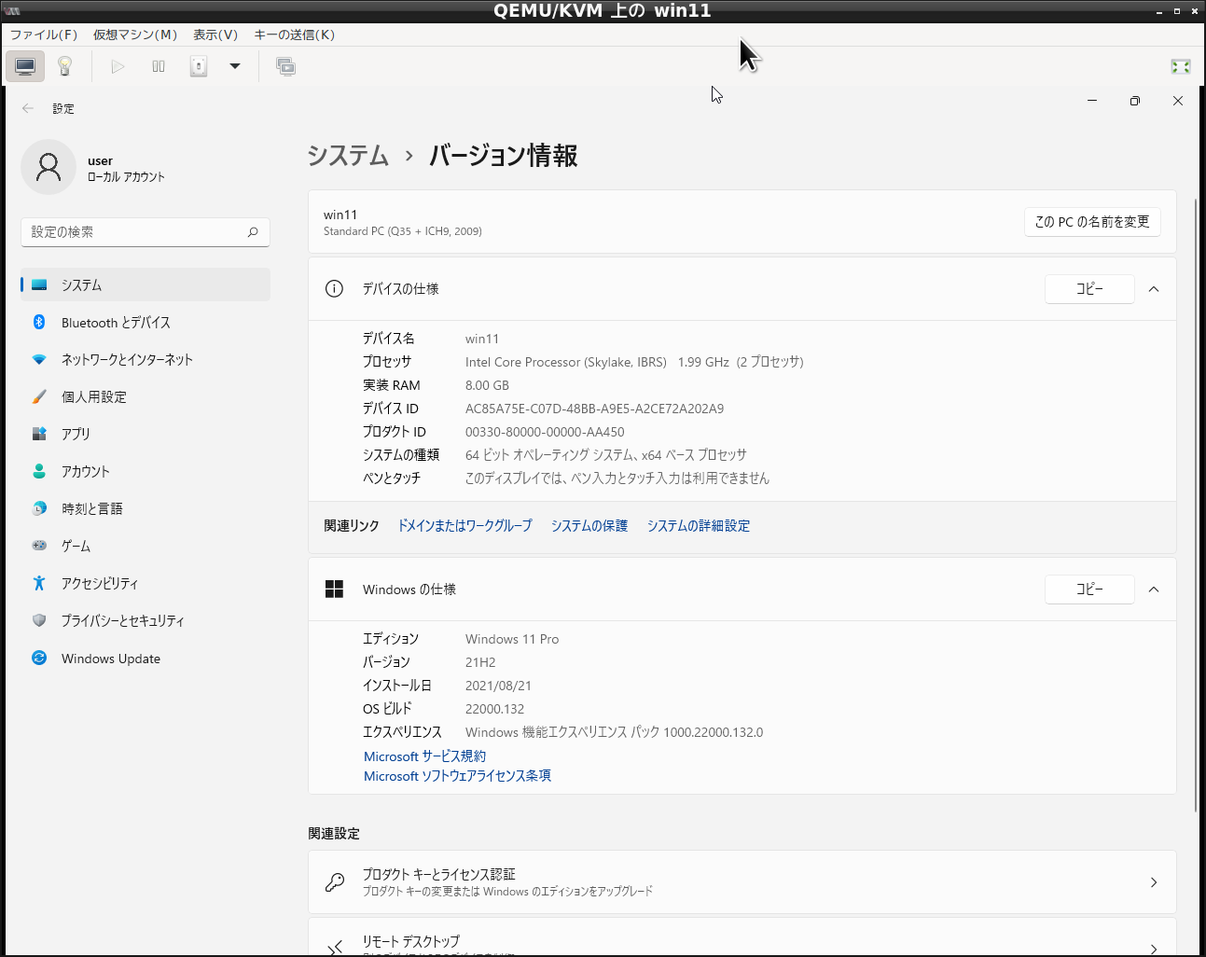The width and height of the screenshot is (1206, 957).
Task: Collapse the デバイスの仕様 section chevron
Action: point(1154,288)
